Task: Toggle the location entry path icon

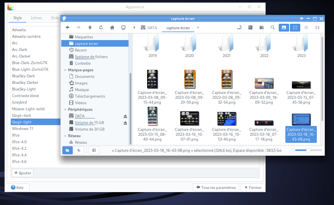Action: point(239,27)
